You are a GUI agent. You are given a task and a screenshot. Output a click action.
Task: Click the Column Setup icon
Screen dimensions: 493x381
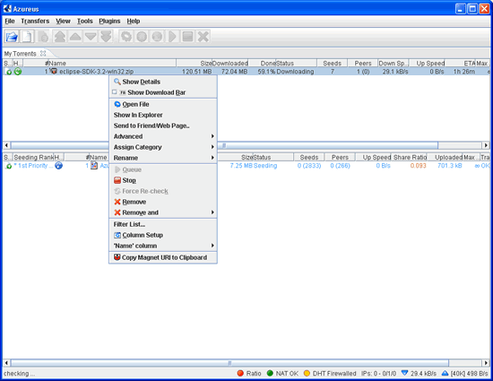tap(117, 235)
